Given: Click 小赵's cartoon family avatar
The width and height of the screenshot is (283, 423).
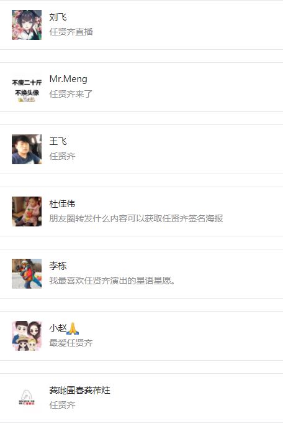Looking at the screenshot, I should click(x=27, y=336).
